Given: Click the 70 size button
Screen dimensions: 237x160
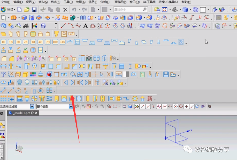Looking at the screenshot, I should click(48, 42).
